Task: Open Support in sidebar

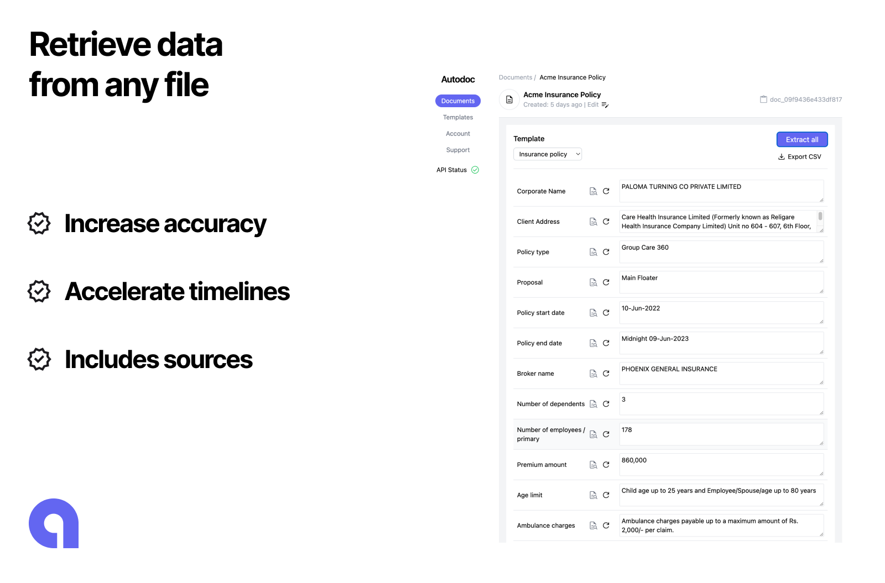Action: tap(458, 150)
